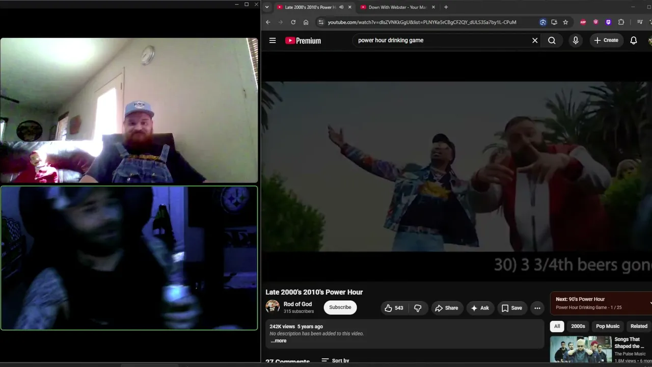Subscribe to Rod of God

340,307
